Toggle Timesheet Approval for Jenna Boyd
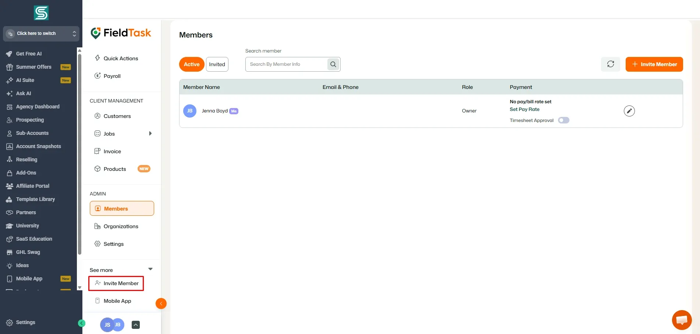This screenshot has height=334, width=700. 564,120
